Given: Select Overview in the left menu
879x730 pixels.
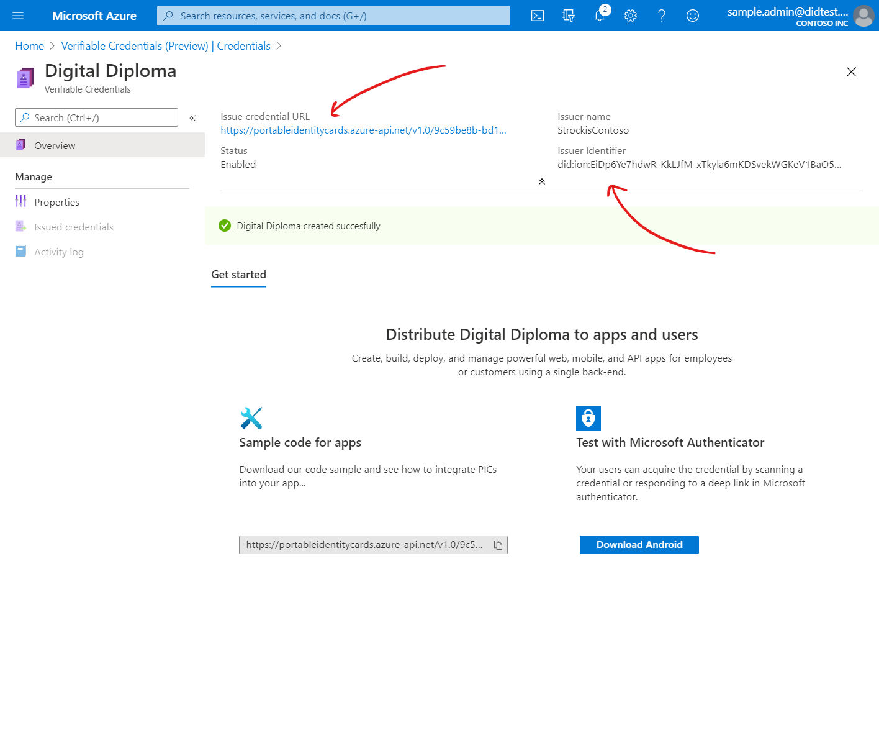Looking at the screenshot, I should tap(102, 145).
